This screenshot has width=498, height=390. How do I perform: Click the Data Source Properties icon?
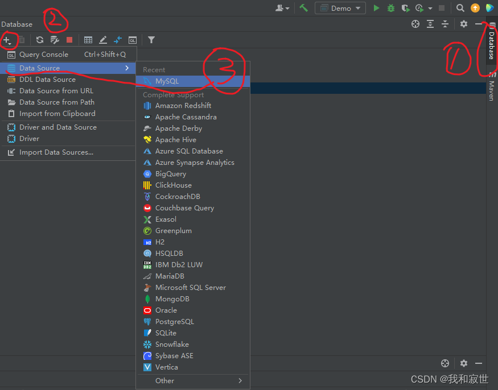click(55, 40)
